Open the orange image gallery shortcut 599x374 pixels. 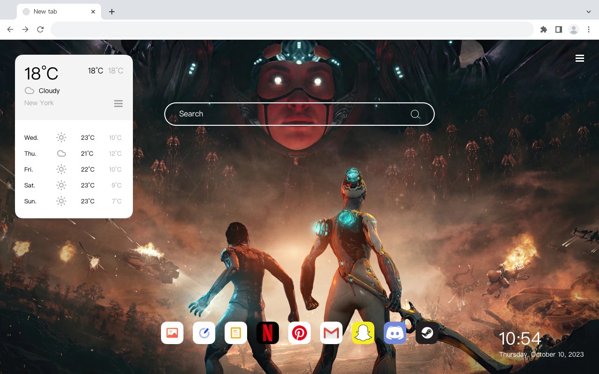(172, 333)
